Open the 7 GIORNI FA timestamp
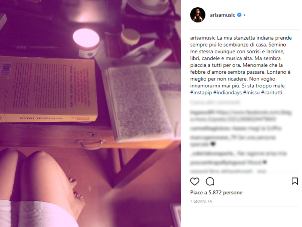Screen dimensions: 302x227 pos(201,201)
